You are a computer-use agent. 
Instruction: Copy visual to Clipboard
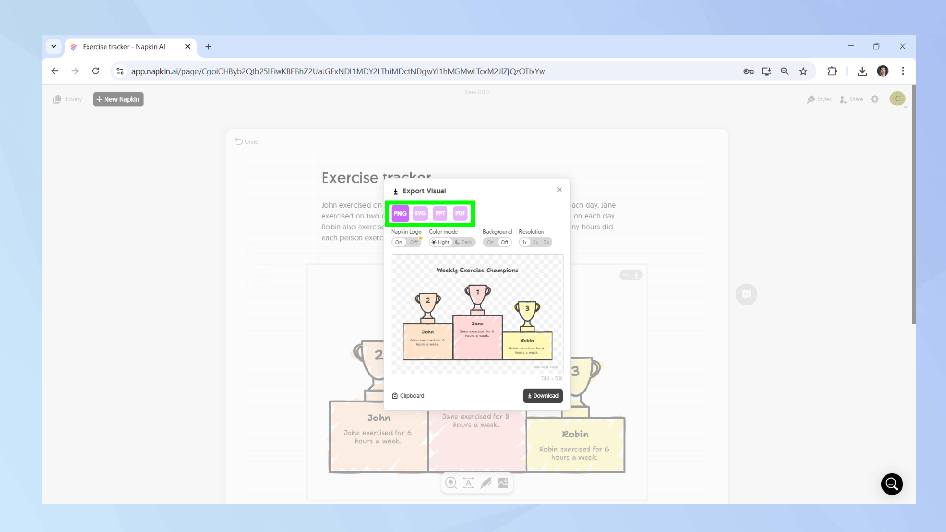click(x=408, y=396)
